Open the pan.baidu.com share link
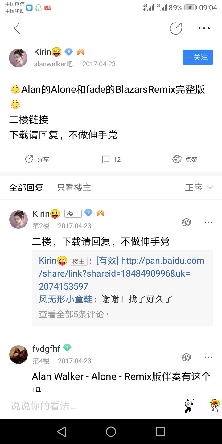222x444 pixels. click(x=121, y=273)
